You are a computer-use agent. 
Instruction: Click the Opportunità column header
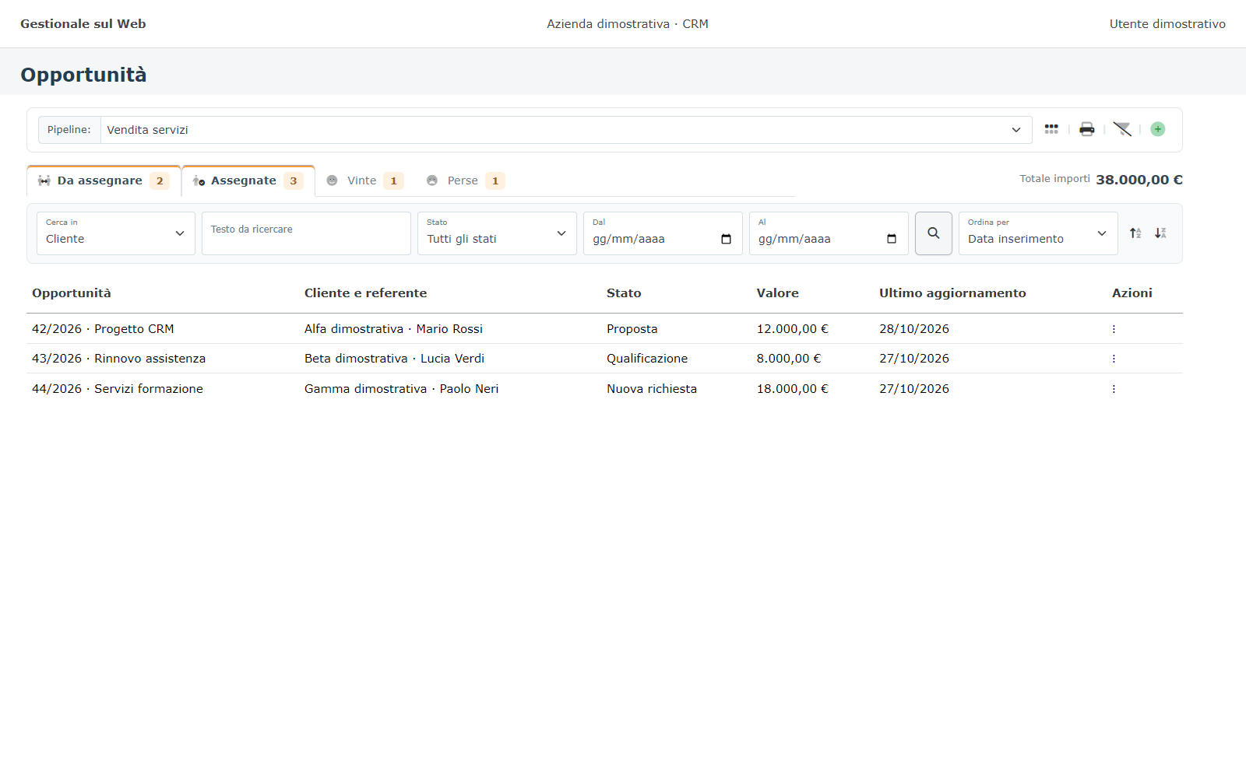tap(72, 293)
